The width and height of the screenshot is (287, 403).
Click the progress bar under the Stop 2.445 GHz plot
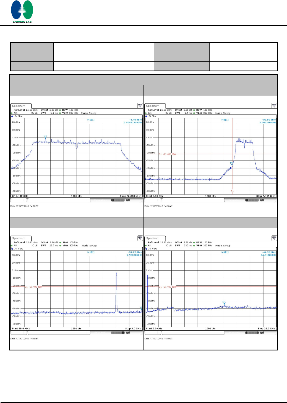coord(252,200)
